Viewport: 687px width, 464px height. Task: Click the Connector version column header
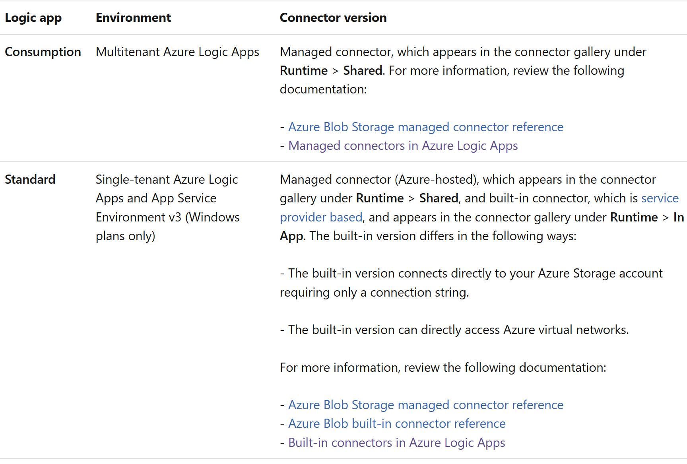point(333,17)
